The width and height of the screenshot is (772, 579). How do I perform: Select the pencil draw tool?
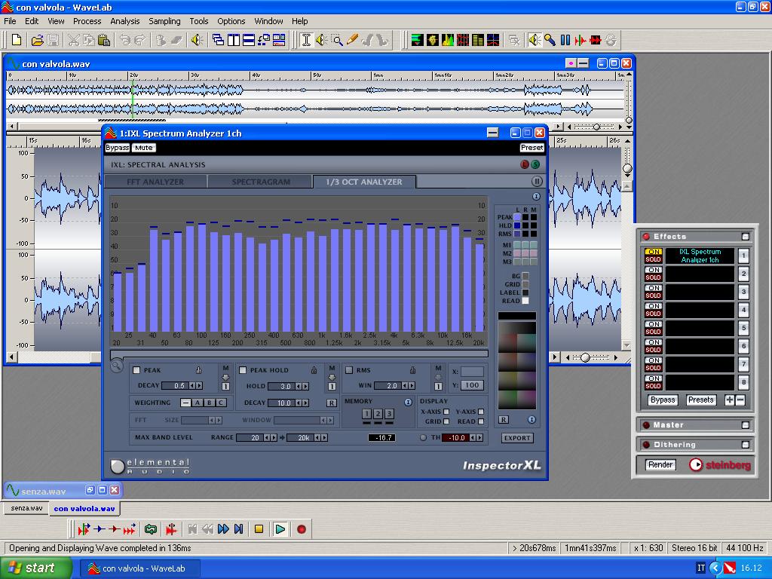pyautogui.click(x=351, y=40)
